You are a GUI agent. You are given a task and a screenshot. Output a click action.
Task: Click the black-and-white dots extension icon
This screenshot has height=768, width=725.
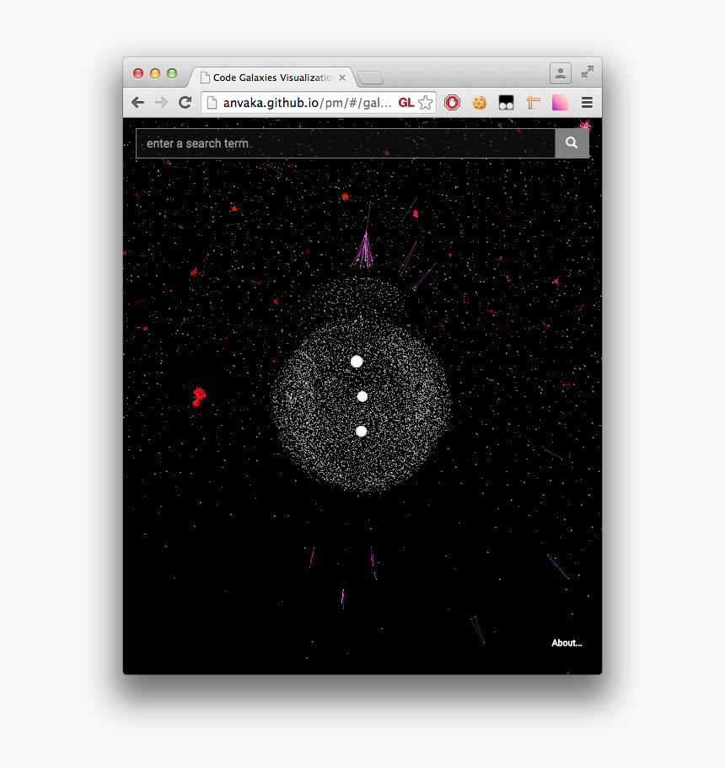click(x=506, y=102)
